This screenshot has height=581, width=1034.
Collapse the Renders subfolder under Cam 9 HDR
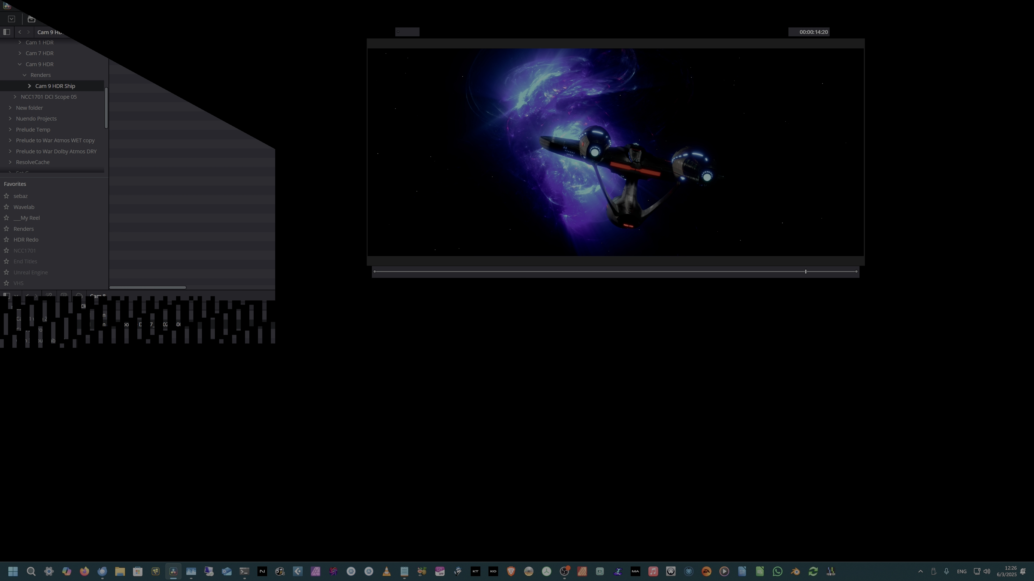(x=25, y=75)
